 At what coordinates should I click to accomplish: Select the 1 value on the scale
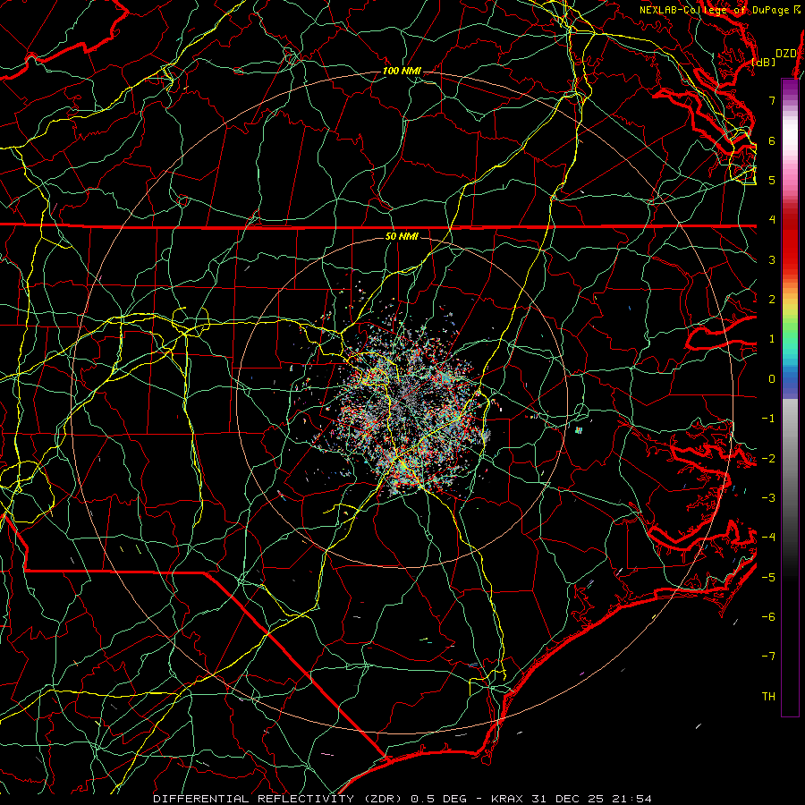(x=772, y=339)
